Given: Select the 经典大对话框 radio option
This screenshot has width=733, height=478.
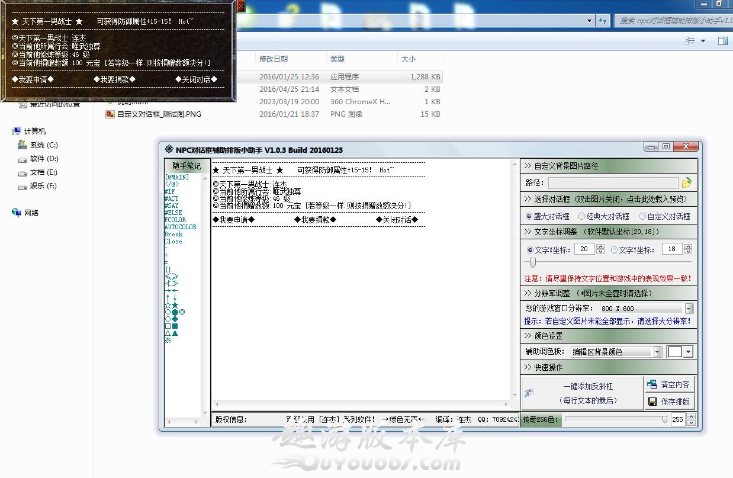Looking at the screenshot, I should click(x=582, y=217).
